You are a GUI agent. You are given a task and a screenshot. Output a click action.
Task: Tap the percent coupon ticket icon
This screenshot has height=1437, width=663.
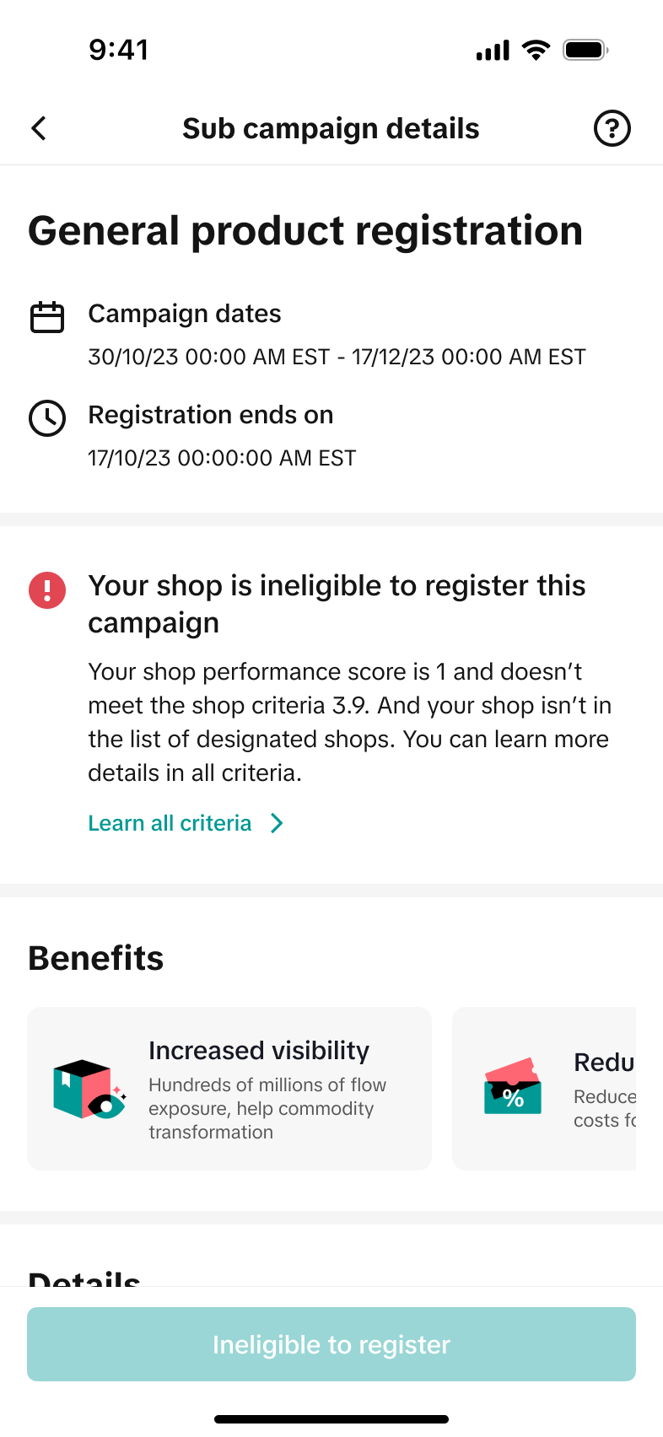click(513, 1086)
